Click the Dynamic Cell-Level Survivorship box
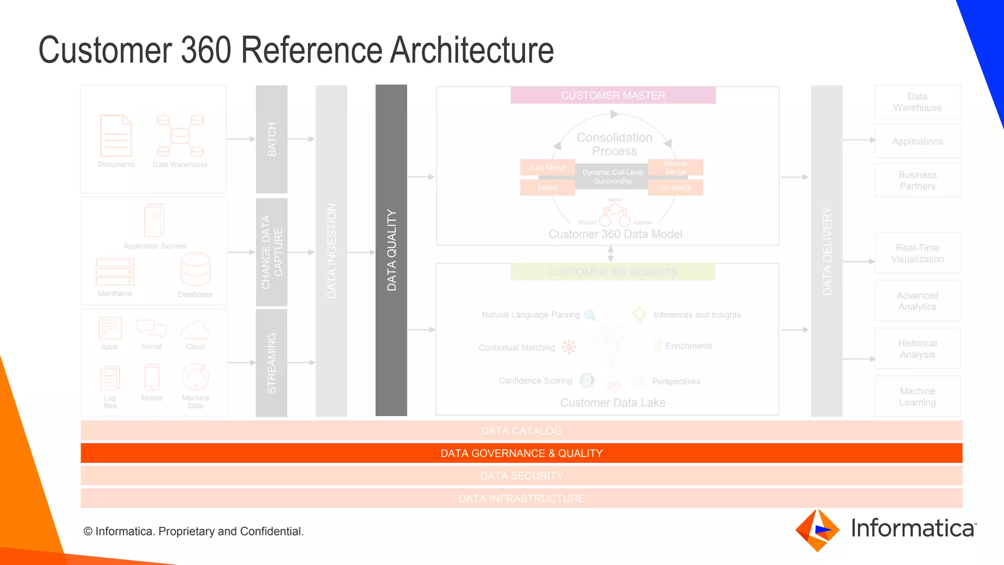 pos(612,177)
